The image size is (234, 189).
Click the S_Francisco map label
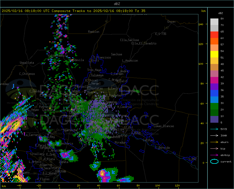[x=102, y=57]
